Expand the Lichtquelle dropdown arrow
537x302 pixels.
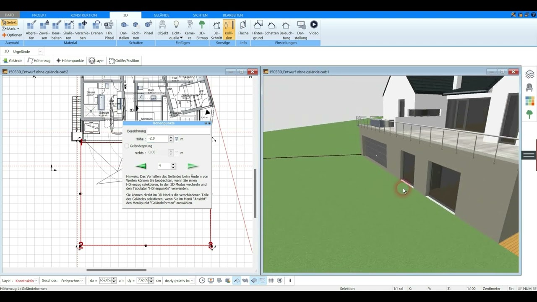coord(181,38)
